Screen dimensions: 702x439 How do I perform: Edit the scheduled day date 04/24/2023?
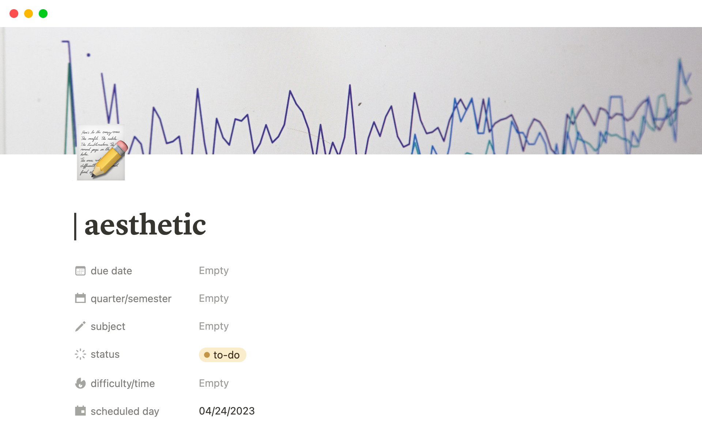coord(227,411)
